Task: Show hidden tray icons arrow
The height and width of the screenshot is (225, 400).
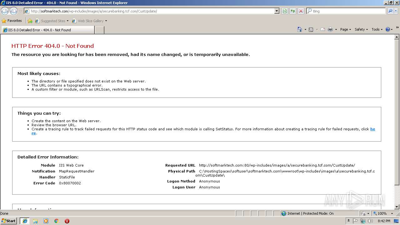Action: pyautogui.click(x=348, y=221)
